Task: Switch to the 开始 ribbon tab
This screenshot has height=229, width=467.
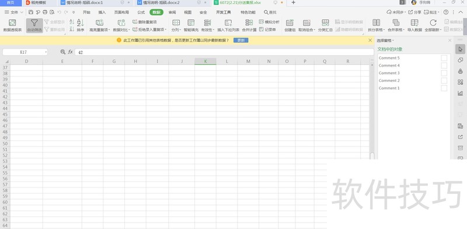Action: click(86, 12)
